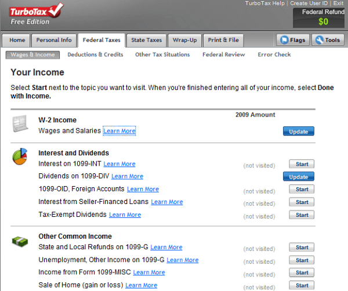Update Dividends on 1099-DIV
348x291 pixels.
(298, 177)
